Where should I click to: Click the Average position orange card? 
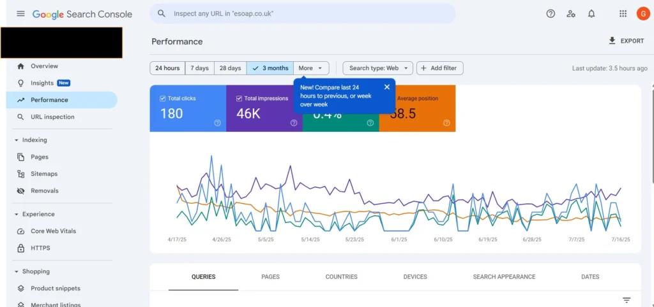[417, 108]
